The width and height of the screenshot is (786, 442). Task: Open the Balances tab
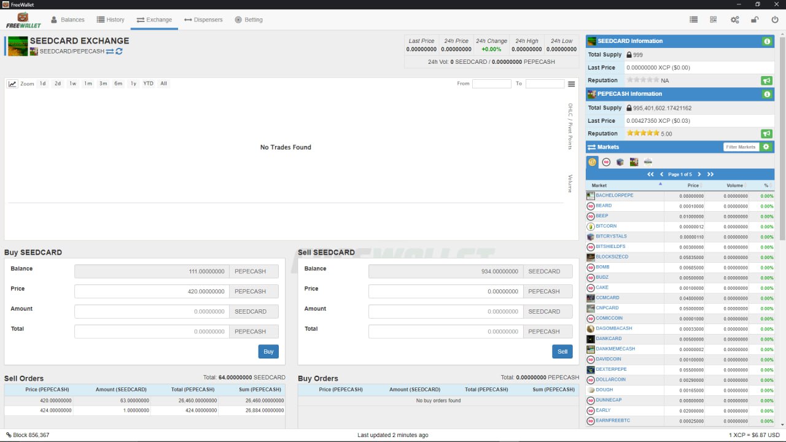68,20
